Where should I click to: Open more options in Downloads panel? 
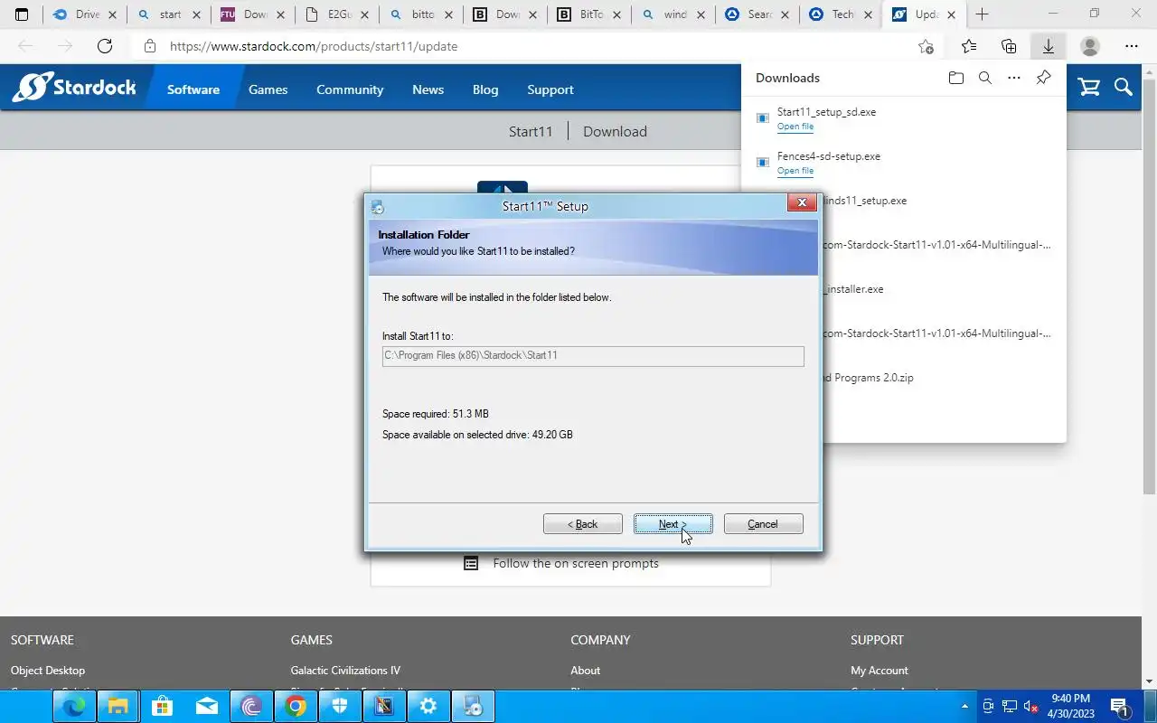pos(1014,78)
